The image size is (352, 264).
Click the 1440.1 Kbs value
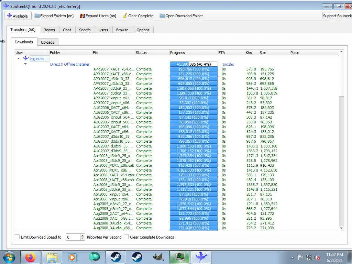coord(252,88)
